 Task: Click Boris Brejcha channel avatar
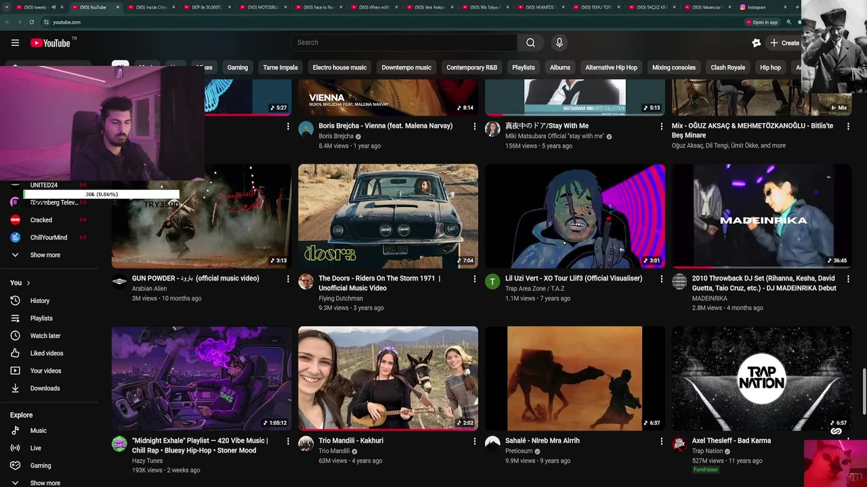305,129
